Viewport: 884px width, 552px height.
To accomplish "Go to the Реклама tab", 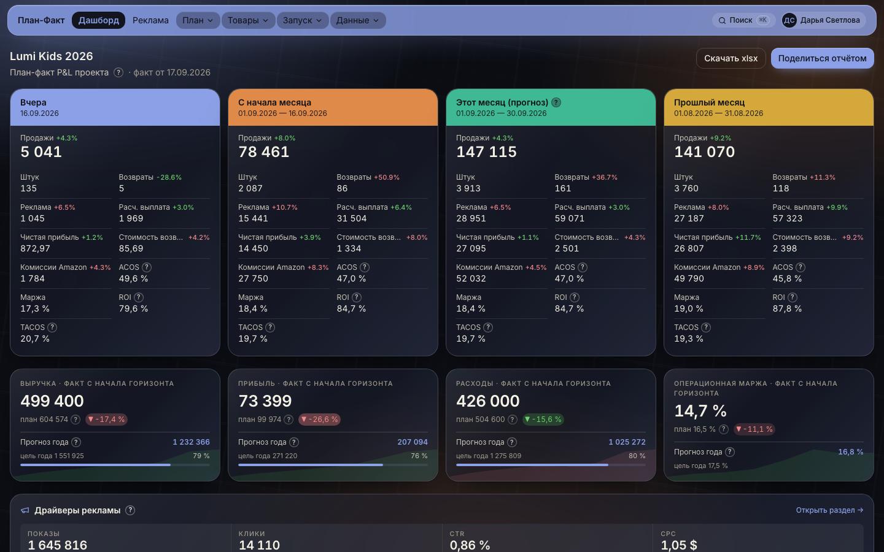I will (x=150, y=20).
